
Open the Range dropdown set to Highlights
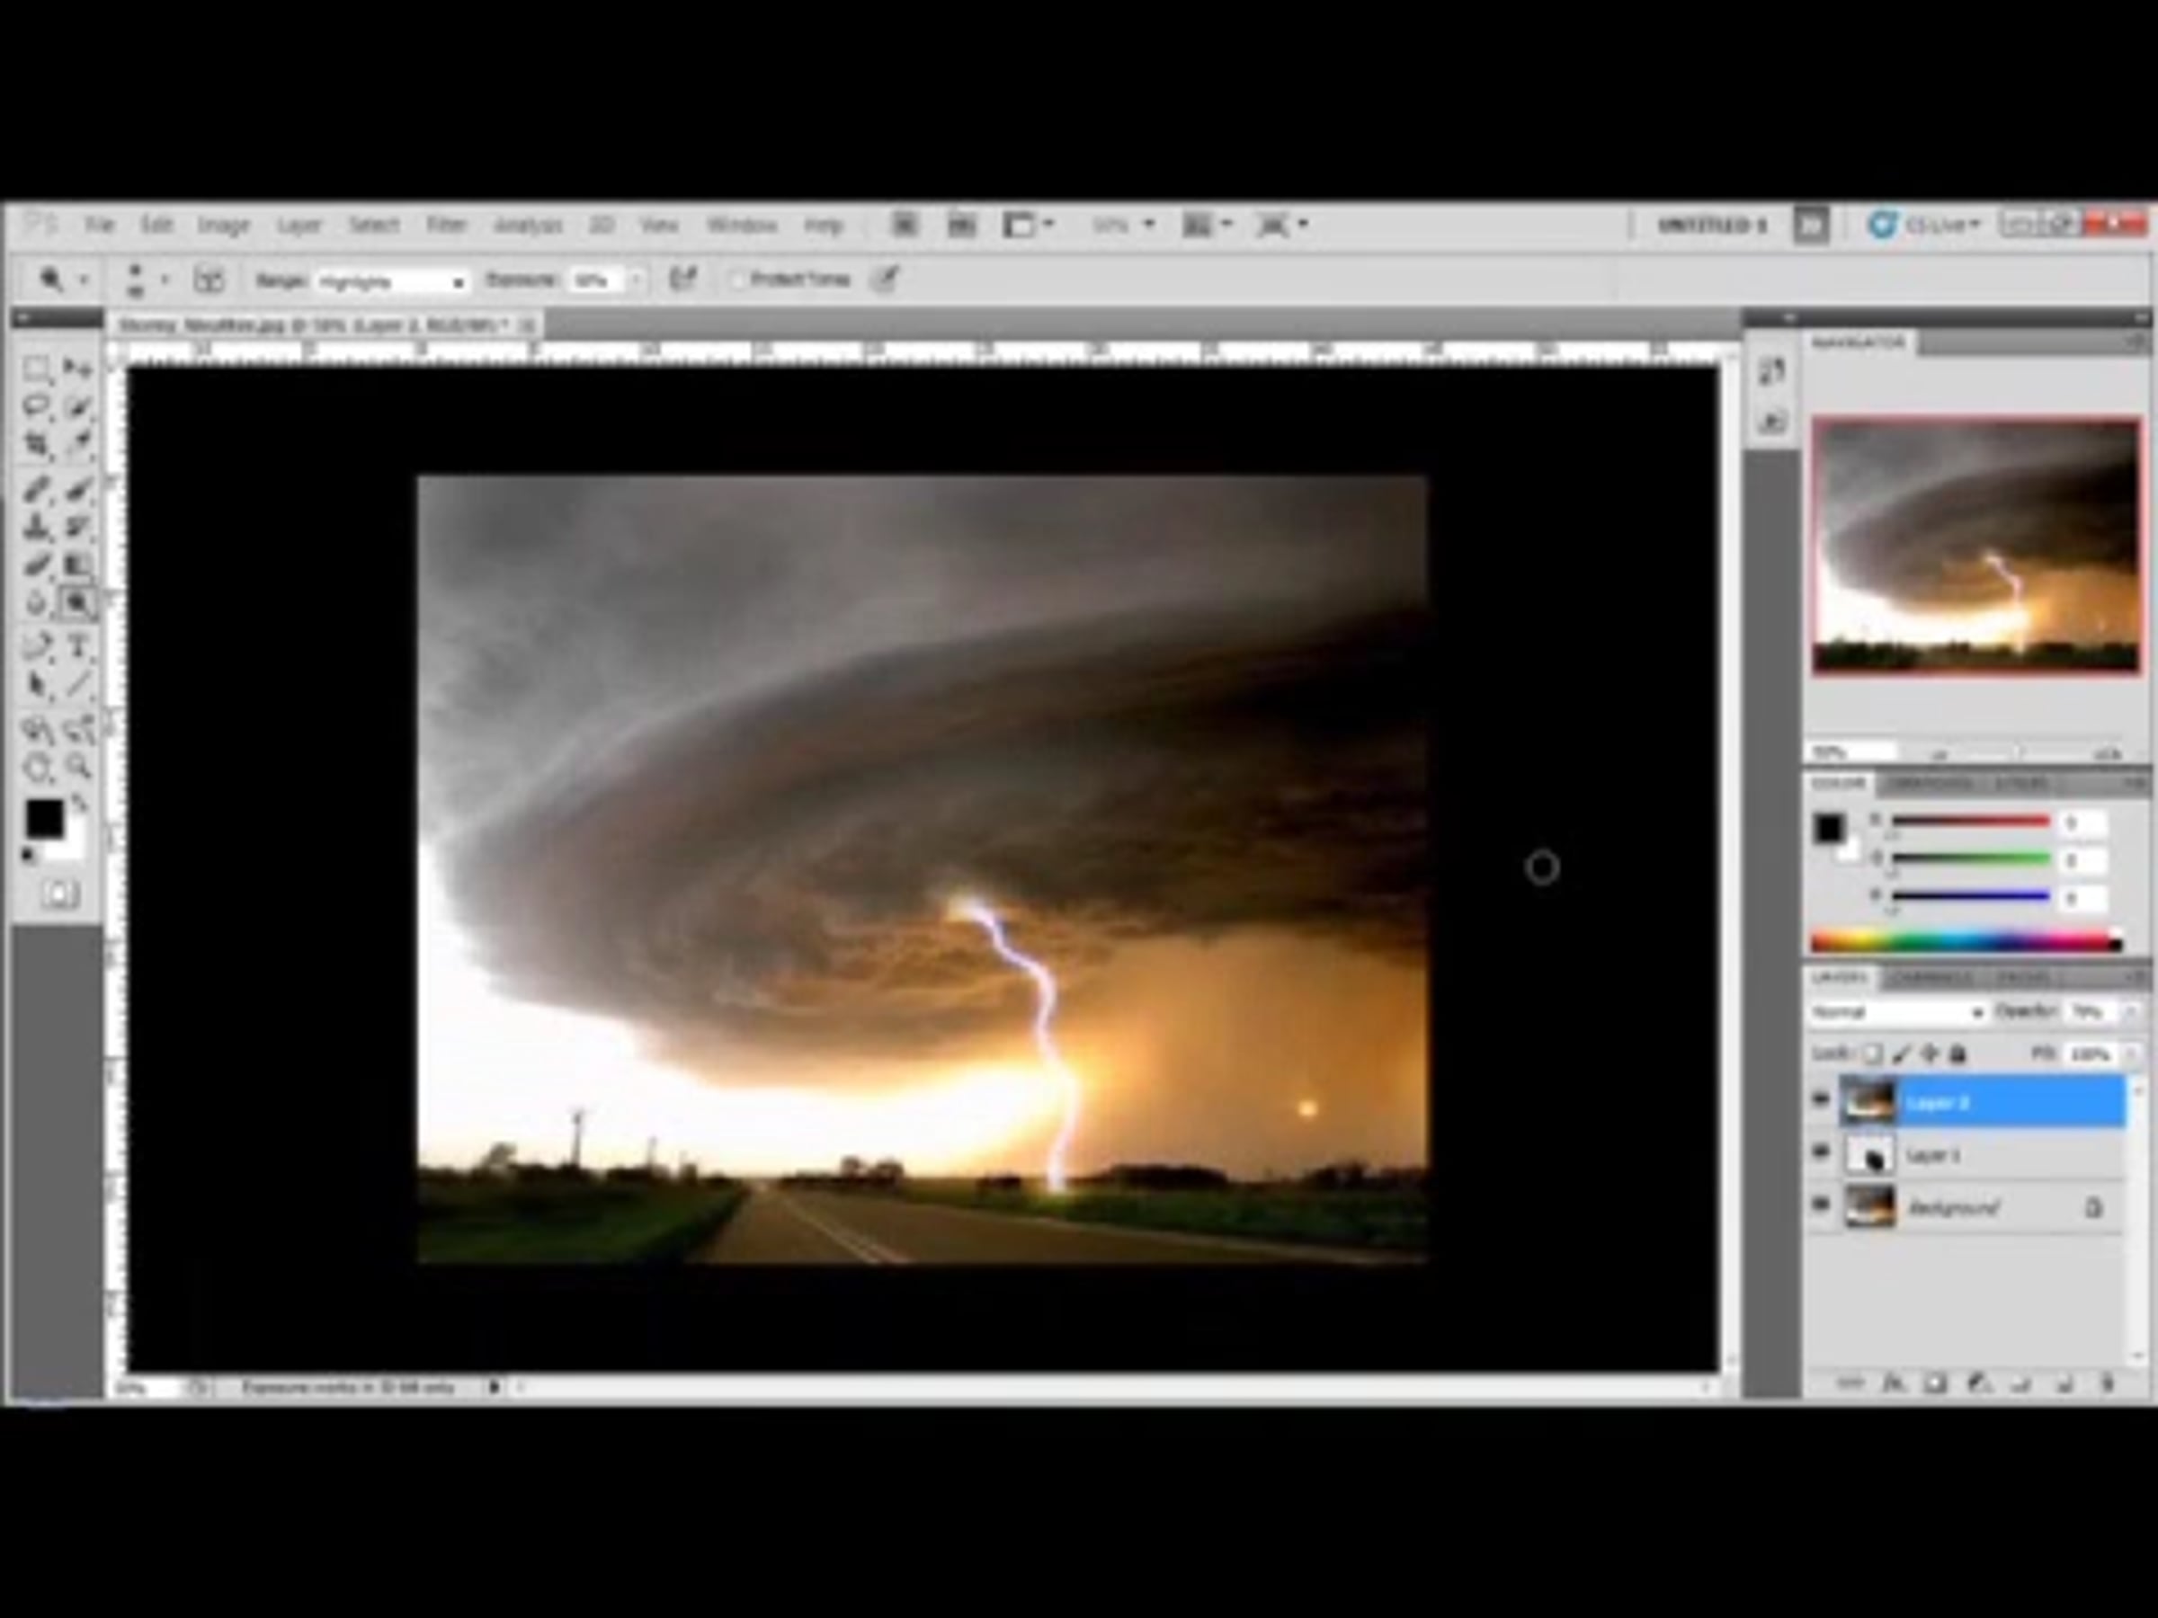coord(390,282)
